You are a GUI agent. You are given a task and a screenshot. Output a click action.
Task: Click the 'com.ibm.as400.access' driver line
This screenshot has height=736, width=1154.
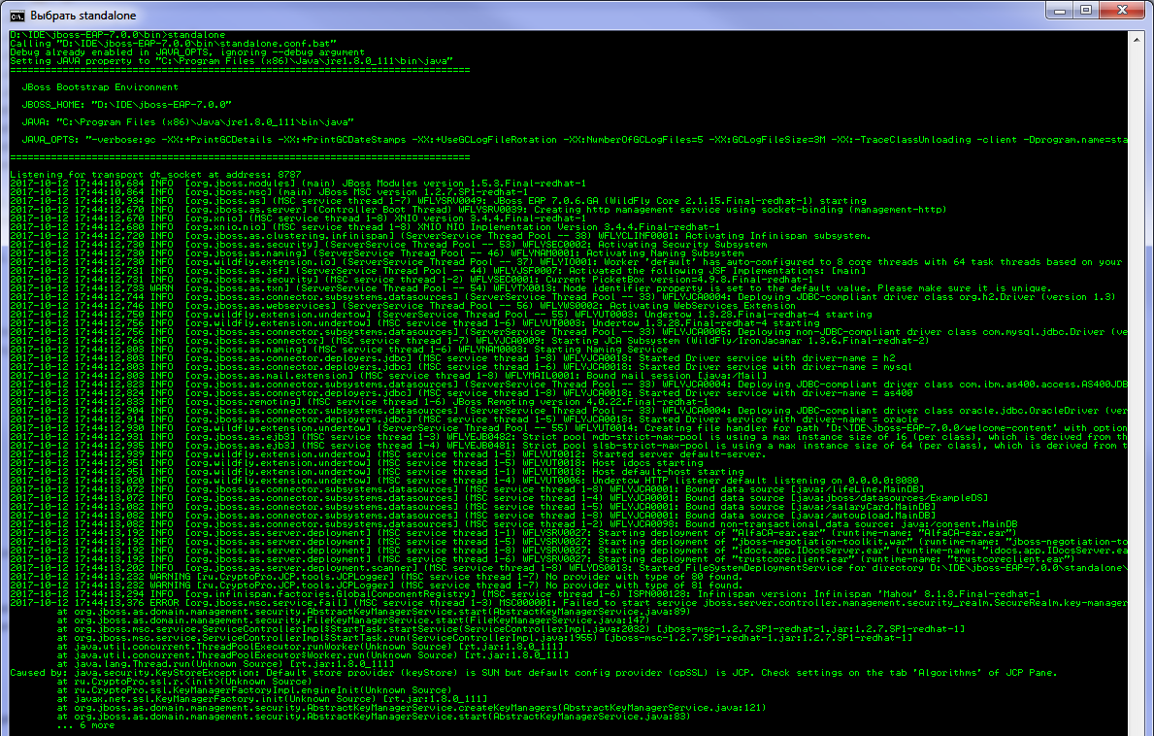[568, 385]
